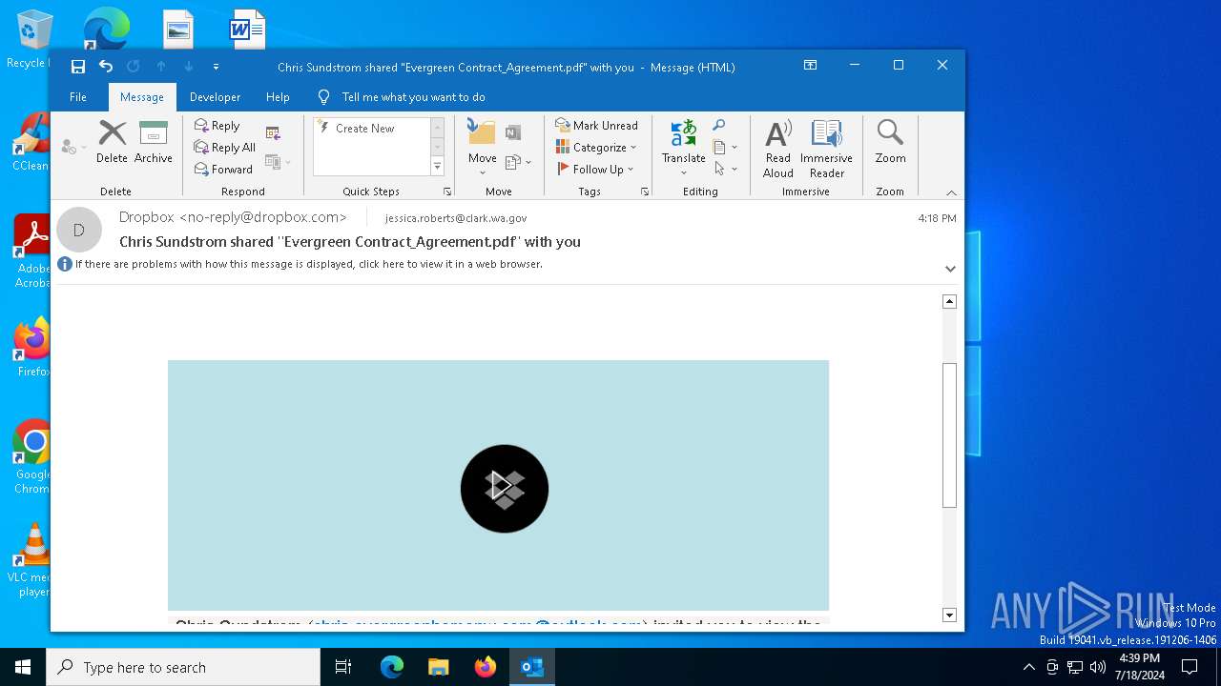Click recipient jessica.roberts@clark.wa.gov
Image resolution: width=1221 pixels, height=686 pixels.
(x=455, y=218)
